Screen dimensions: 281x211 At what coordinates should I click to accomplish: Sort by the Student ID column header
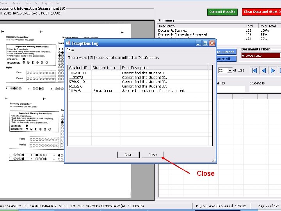tap(80, 68)
